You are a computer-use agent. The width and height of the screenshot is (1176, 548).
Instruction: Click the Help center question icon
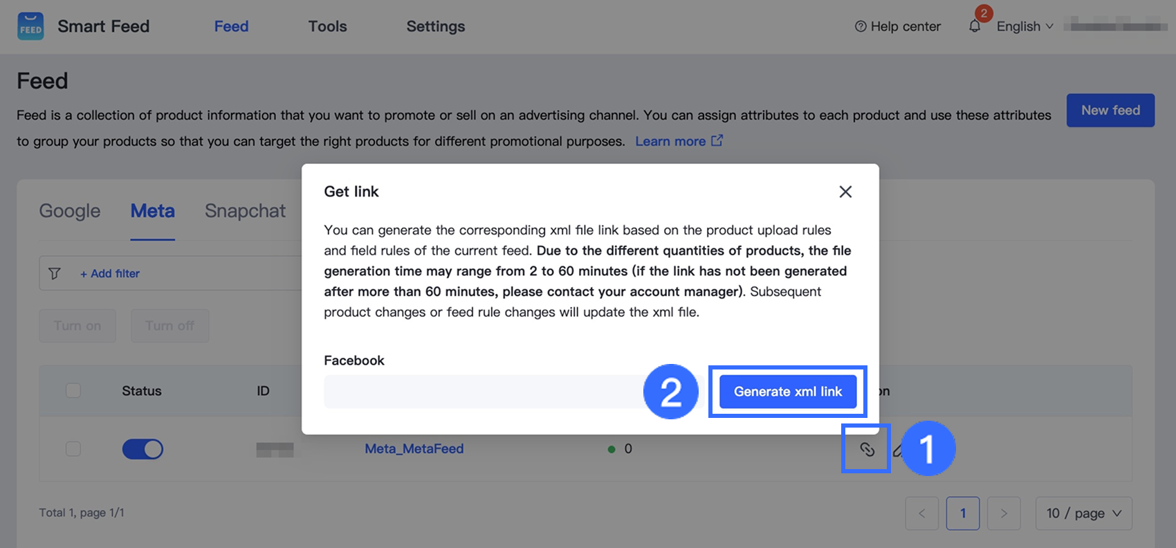(x=861, y=26)
